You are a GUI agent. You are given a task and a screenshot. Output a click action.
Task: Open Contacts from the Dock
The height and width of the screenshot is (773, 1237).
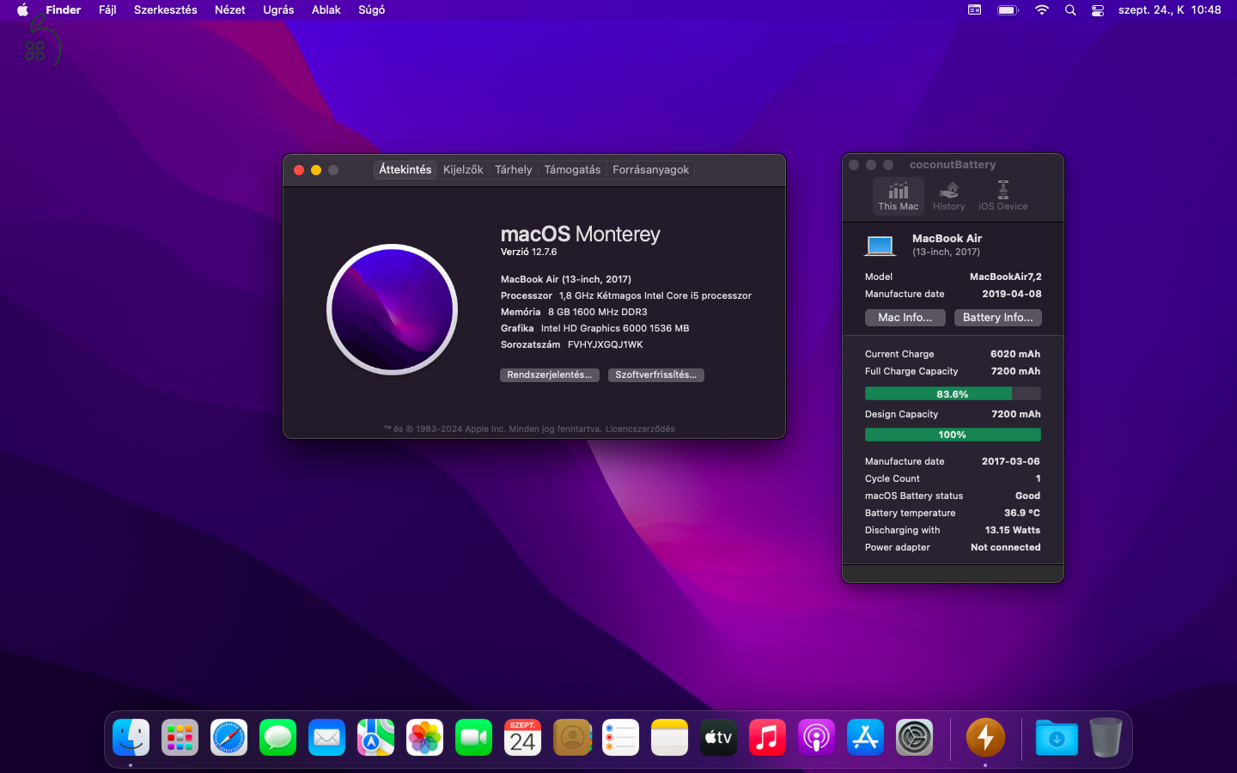pyautogui.click(x=572, y=738)
